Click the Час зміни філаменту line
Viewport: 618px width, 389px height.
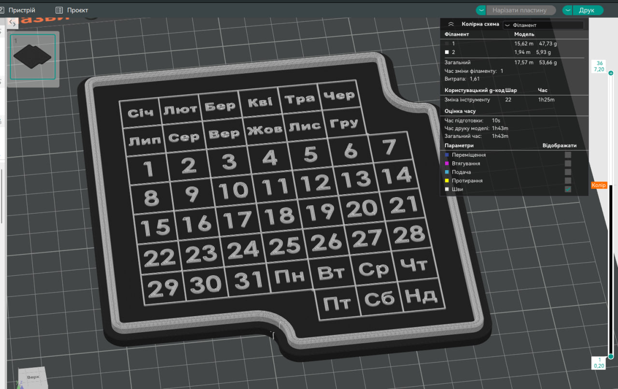coord(474,71)
